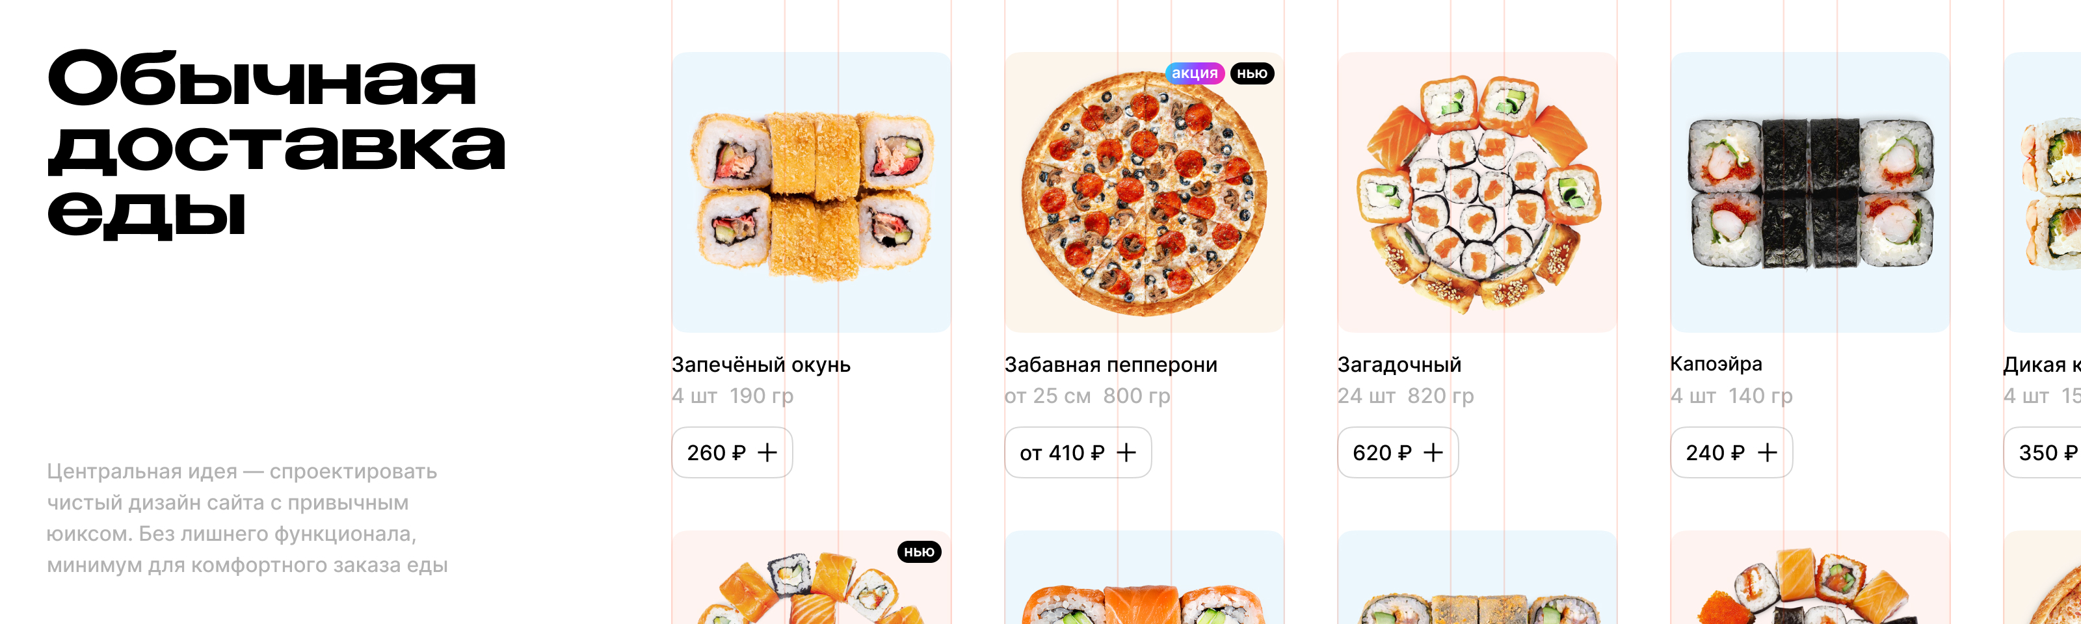Click the Забавная пепперони product title
This screenshot has width=2081, height=624.
coord(1111,365)
